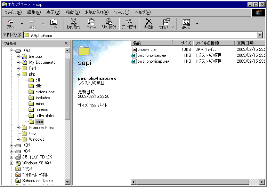Close the フォルダ pane with its X
This screenshot has height=187, width=267.
coord(66,43)
